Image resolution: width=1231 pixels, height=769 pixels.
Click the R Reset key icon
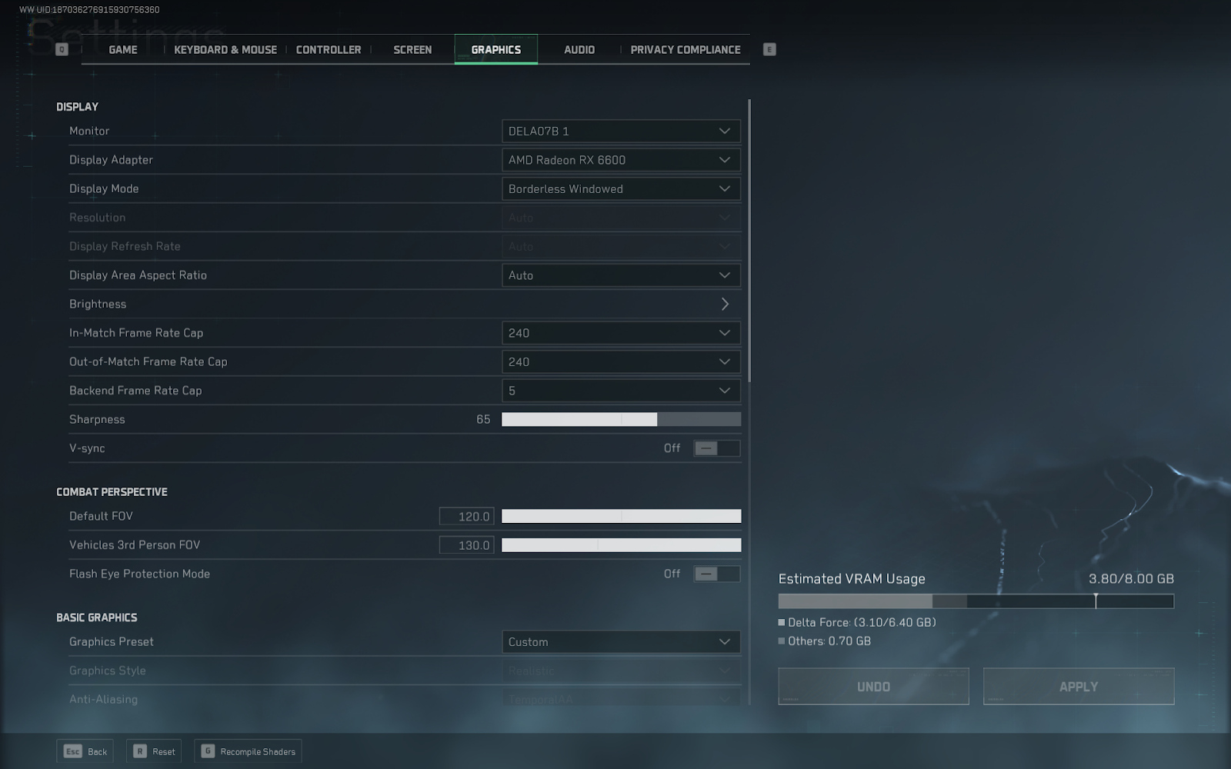point(139,751)
